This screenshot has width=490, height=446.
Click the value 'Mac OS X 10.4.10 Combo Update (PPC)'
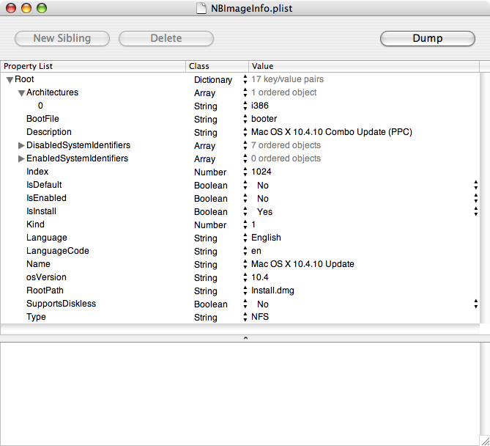point(332,132)
